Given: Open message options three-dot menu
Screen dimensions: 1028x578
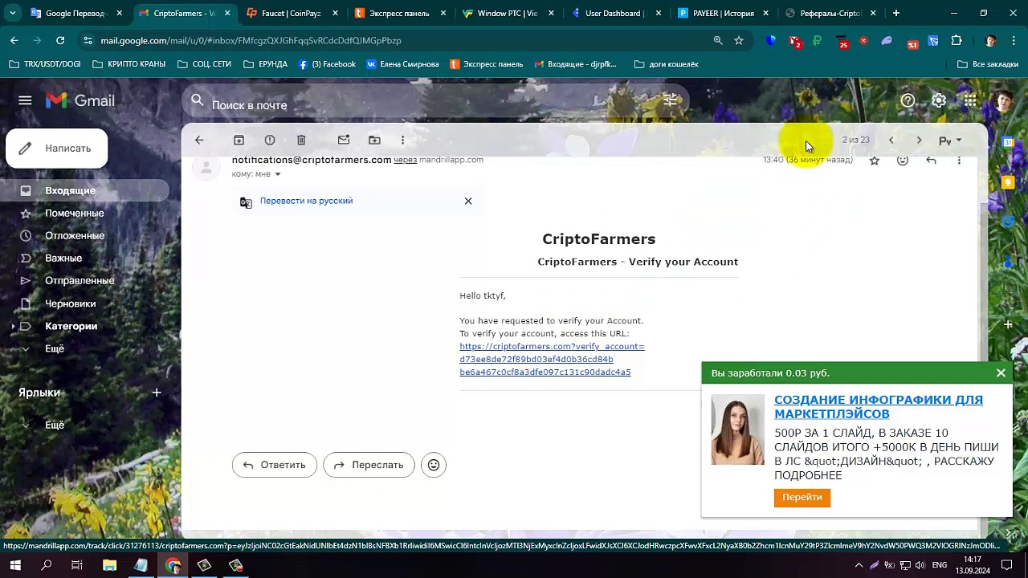Looking at the screenshot, I should (959, 161).
